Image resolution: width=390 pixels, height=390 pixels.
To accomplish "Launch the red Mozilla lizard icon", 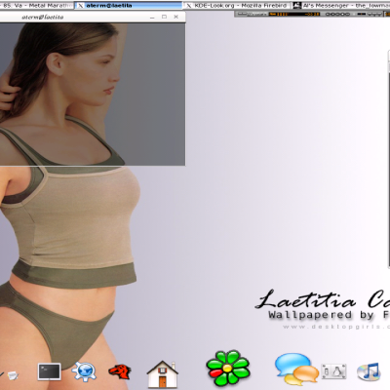I will (120, 371).
